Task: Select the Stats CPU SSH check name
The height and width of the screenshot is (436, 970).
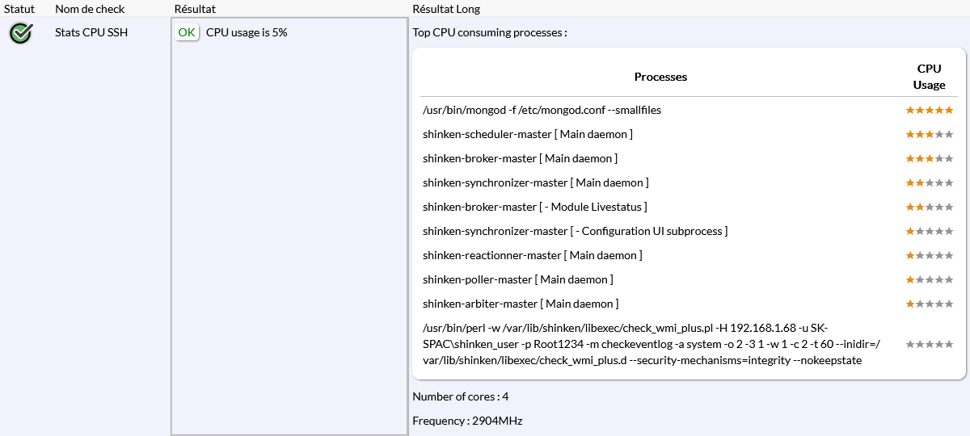Action: (x=91, y=33)
